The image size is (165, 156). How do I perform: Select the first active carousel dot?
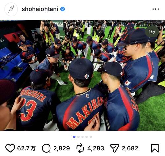[x=74, y=137]
